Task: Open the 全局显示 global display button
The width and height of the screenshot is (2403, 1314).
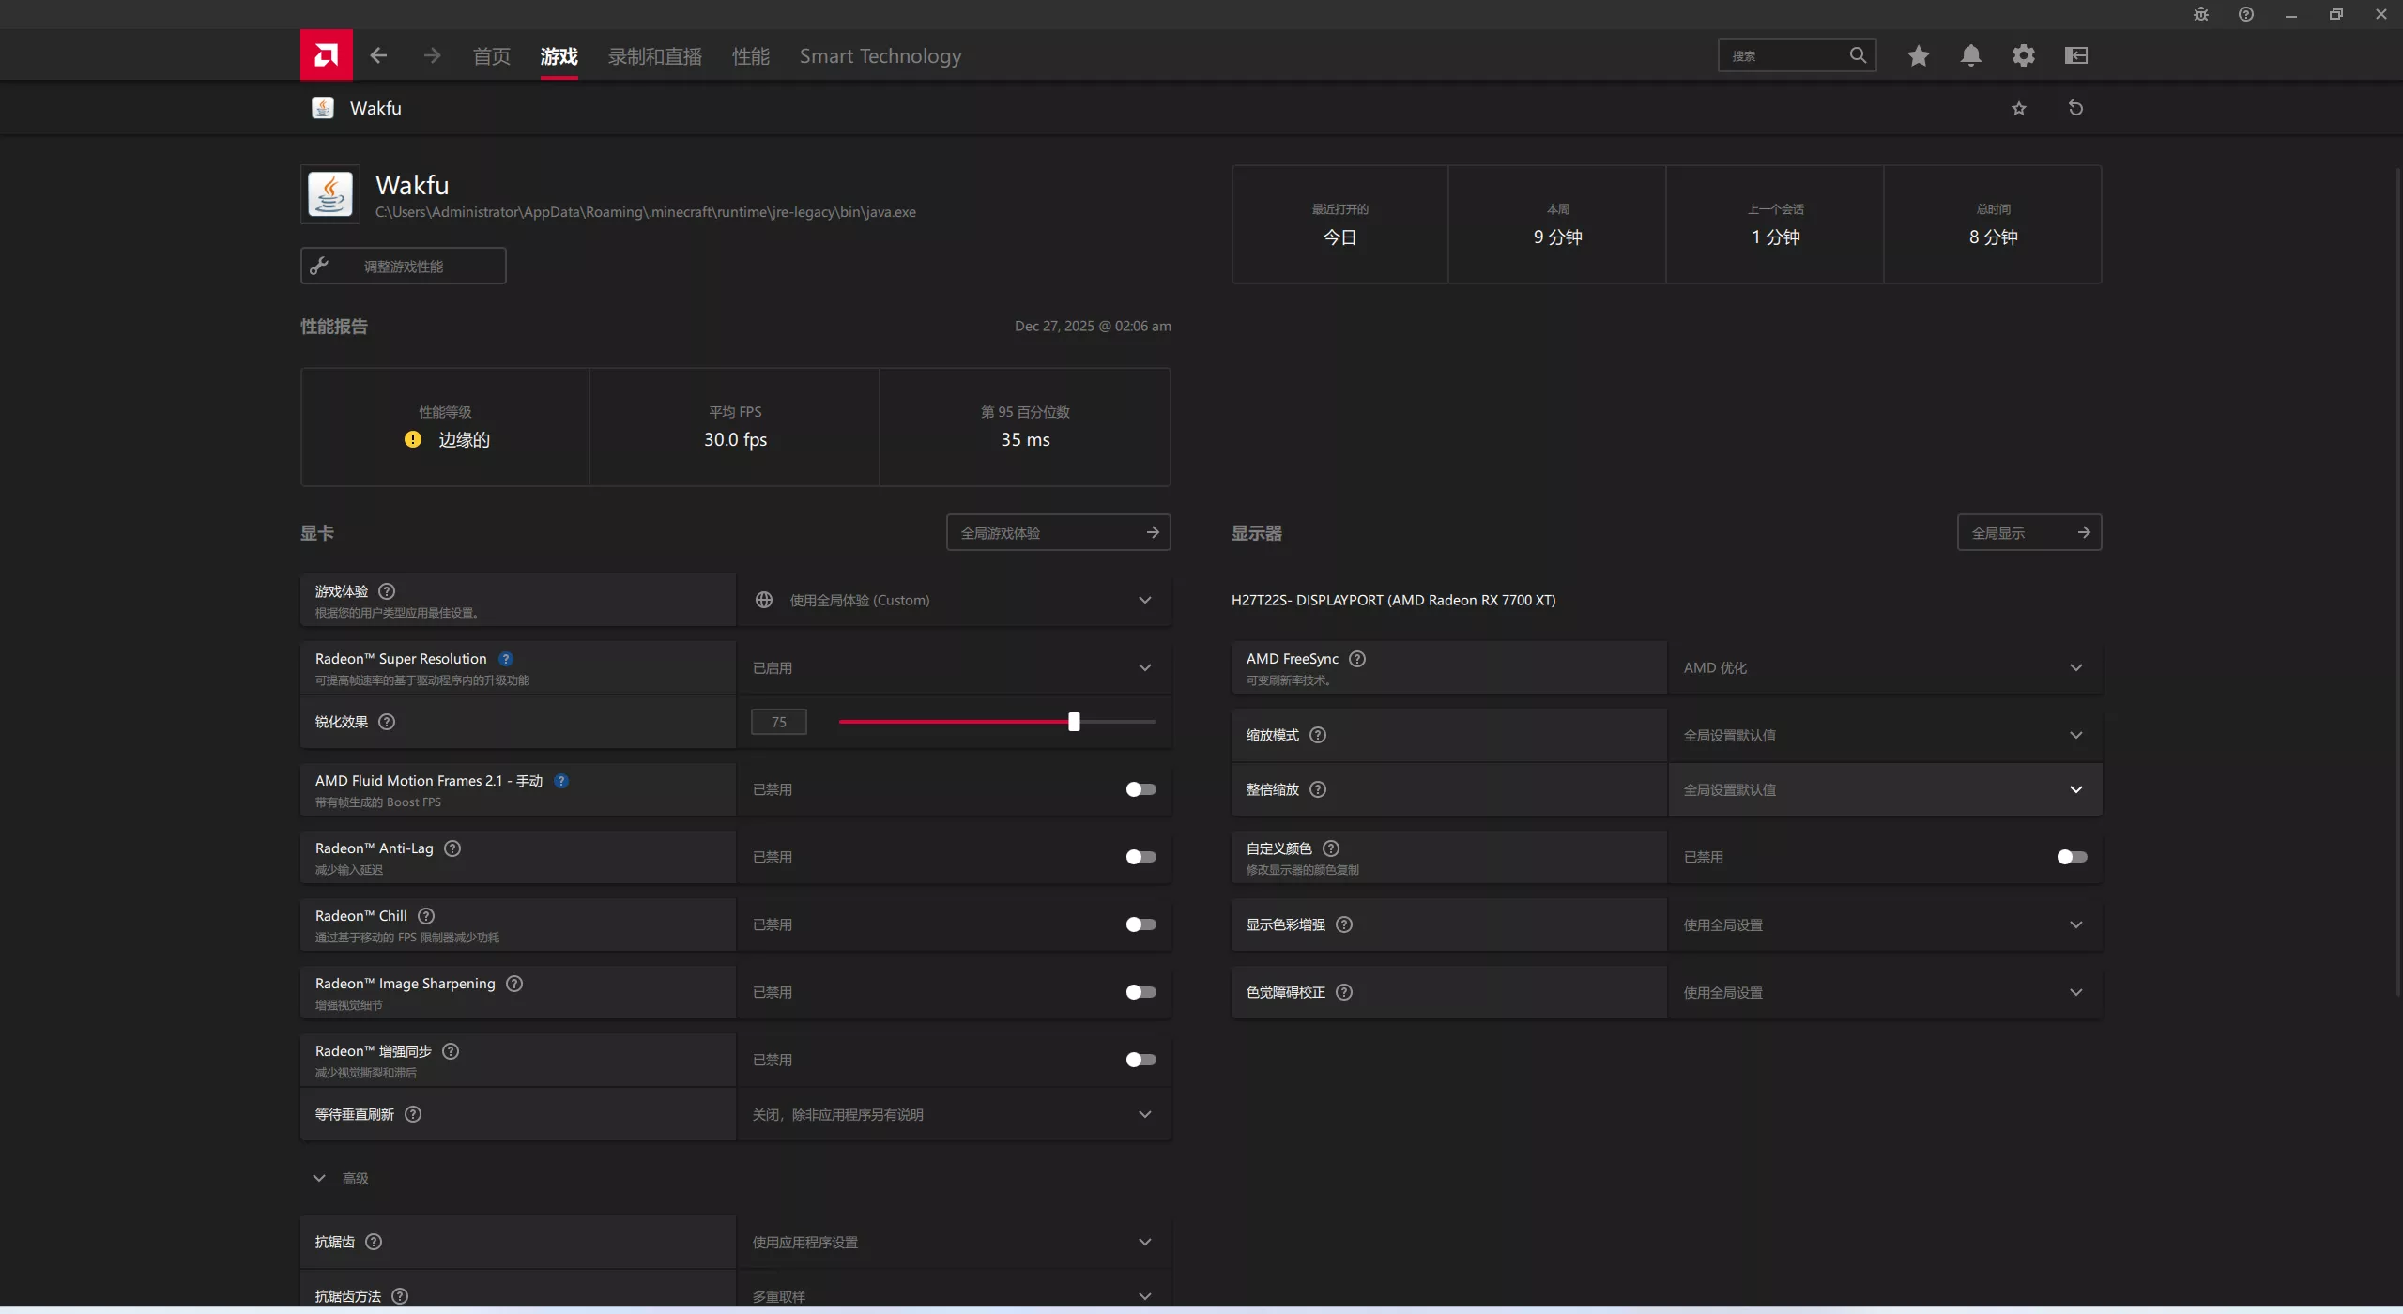Action: [x=2028, y=533]
